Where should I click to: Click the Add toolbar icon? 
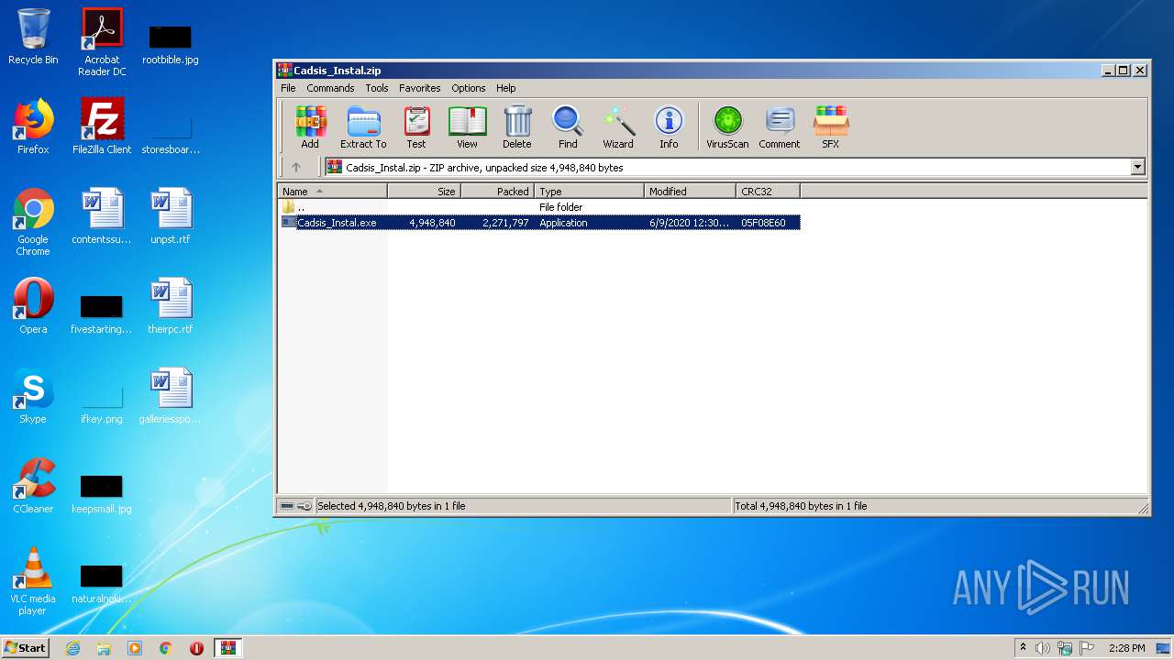tap(310, 126)
